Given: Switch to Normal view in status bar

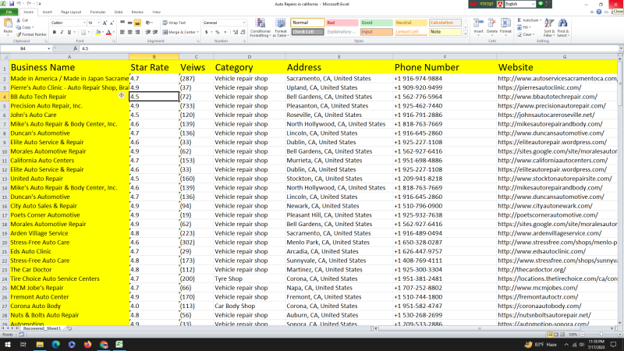Looking at the screenshot, I should point(550,335).
